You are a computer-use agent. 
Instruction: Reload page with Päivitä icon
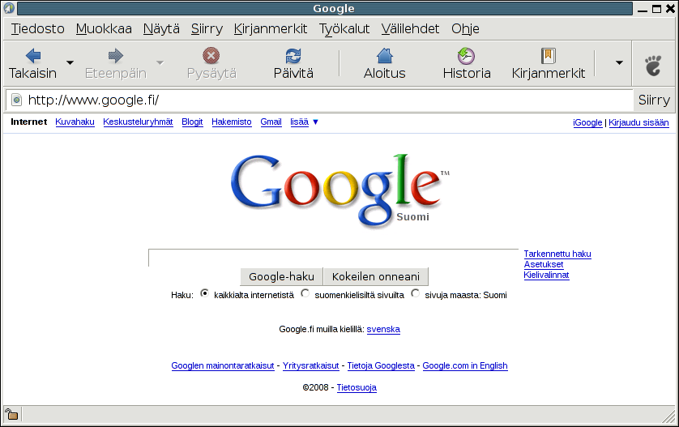[x=293, y=56]
